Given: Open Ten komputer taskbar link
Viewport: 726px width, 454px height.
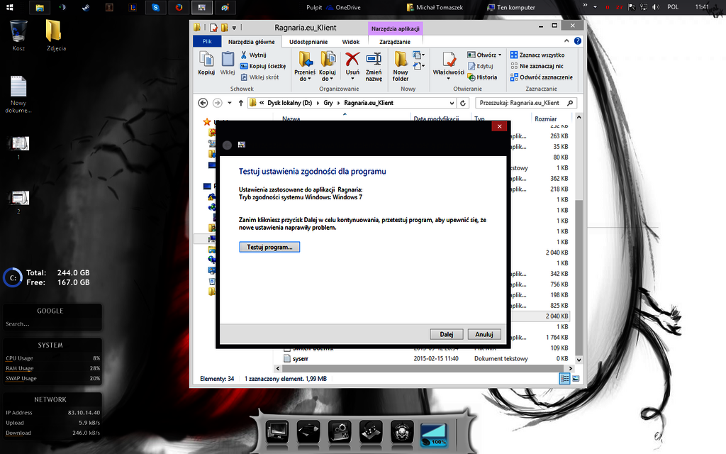Looking at the screenshot, I should [511, 7].
